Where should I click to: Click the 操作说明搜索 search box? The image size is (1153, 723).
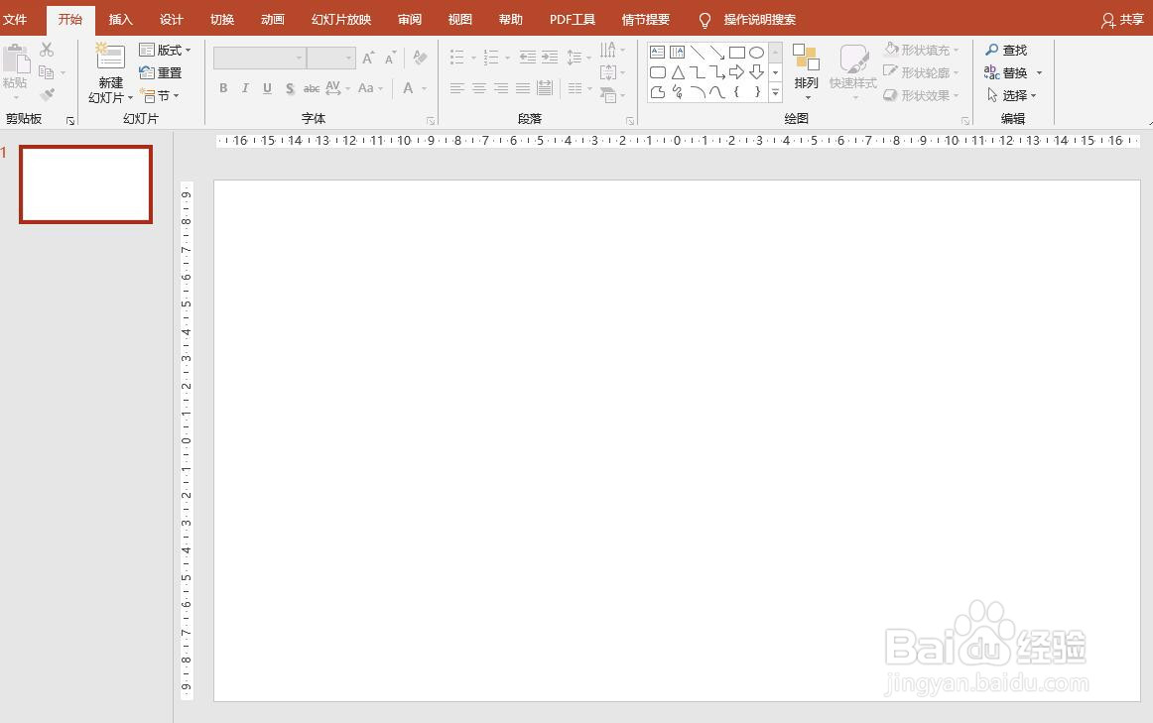point(760,19)
